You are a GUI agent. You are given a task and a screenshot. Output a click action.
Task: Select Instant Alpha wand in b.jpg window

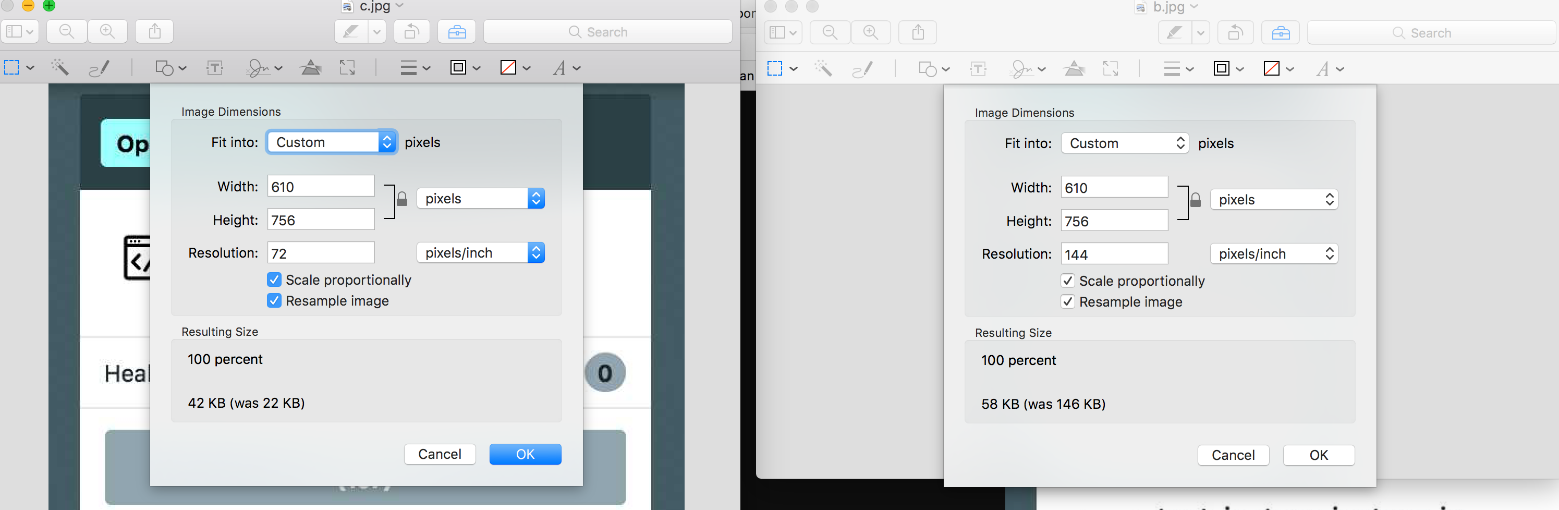[x=823, y=68]
